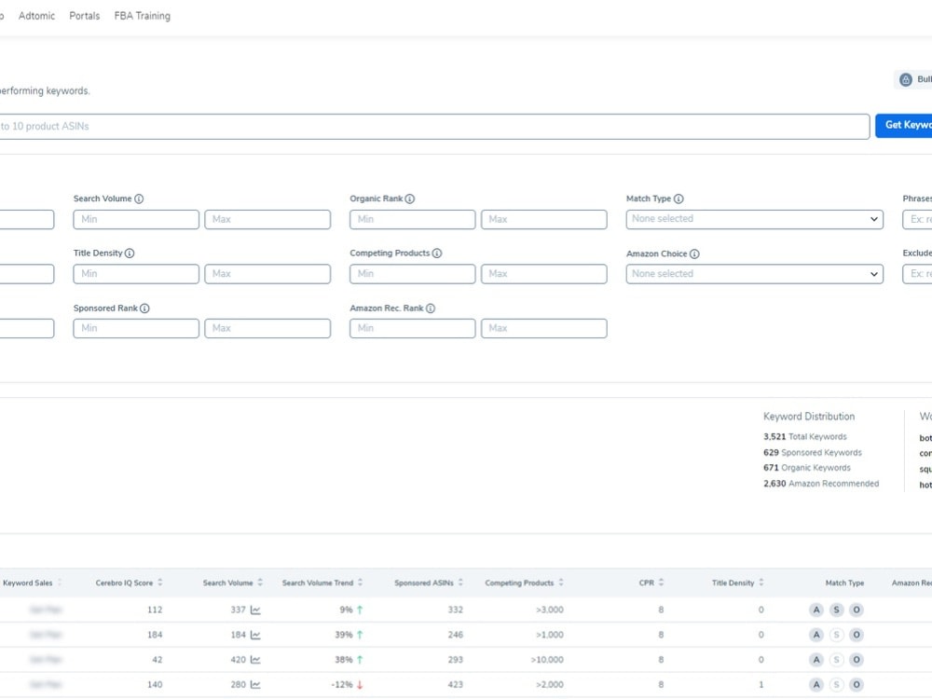Sort by Competing Products column arrows
The image size is (932, 699).
pyautogui.click(x=561, y=582)
